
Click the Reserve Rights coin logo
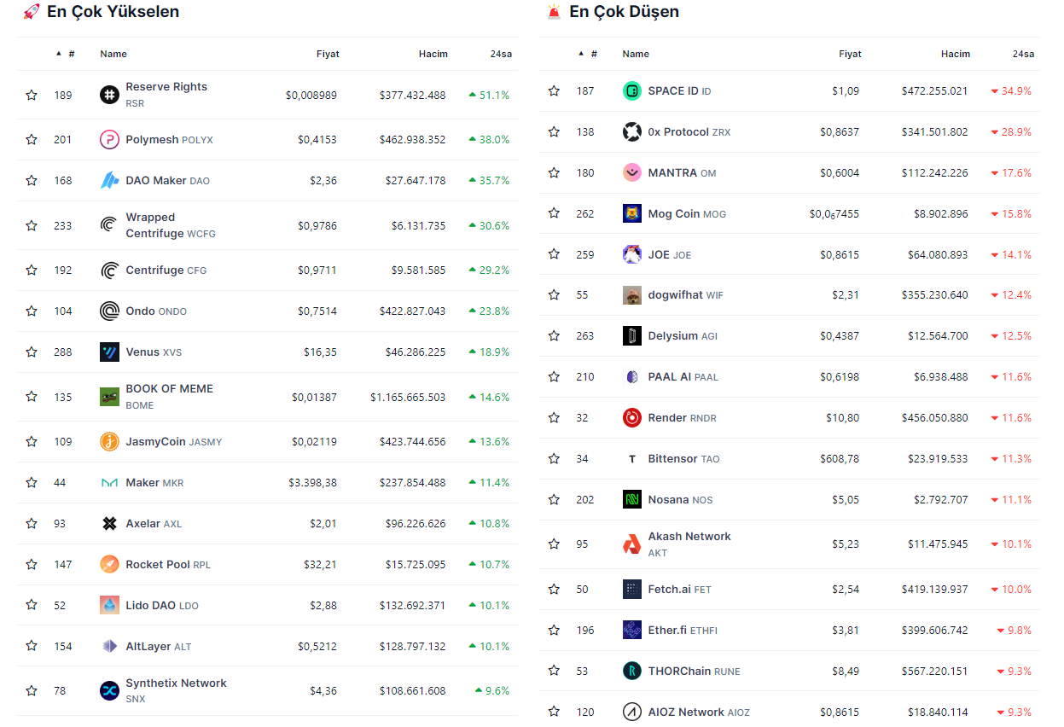109,95
